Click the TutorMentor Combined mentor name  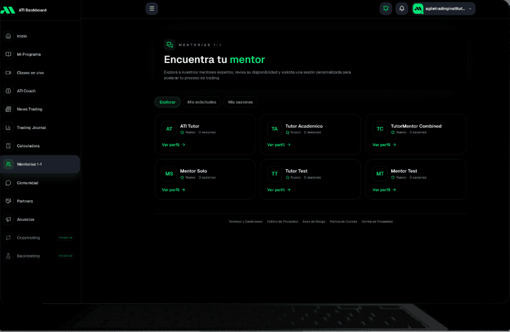[416, 126]
